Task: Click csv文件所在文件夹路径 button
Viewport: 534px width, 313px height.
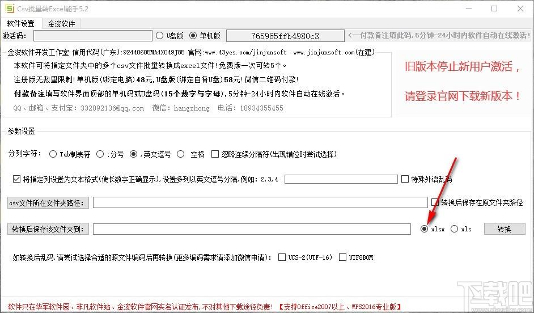Action: (48, 202)
